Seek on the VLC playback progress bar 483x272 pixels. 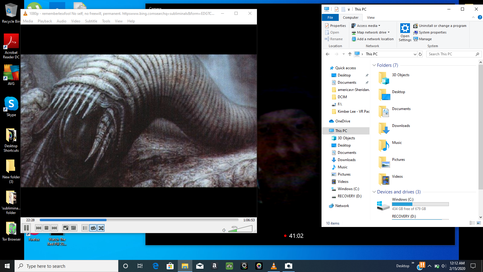[139, 220]
